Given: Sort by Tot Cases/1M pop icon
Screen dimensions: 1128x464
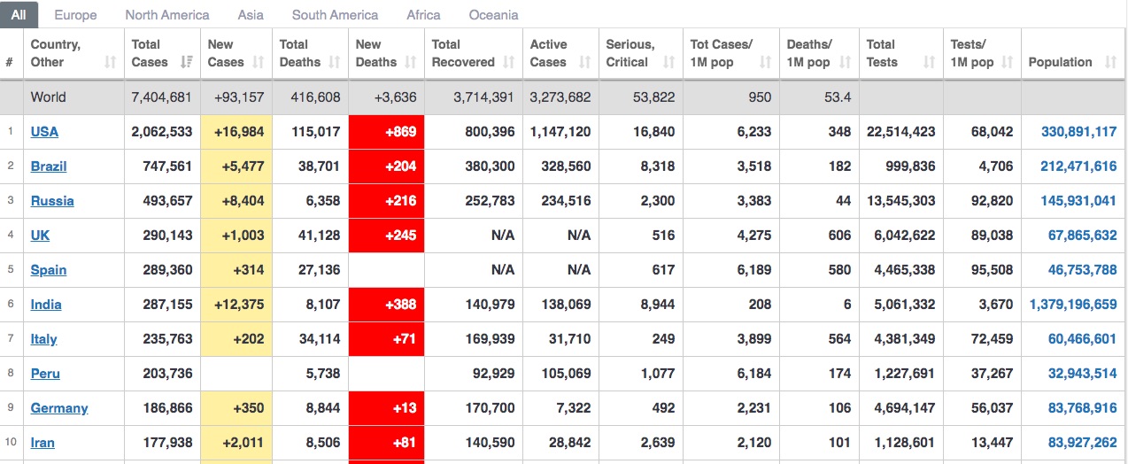Looking at the screenshot, I should tap(766, 62).
